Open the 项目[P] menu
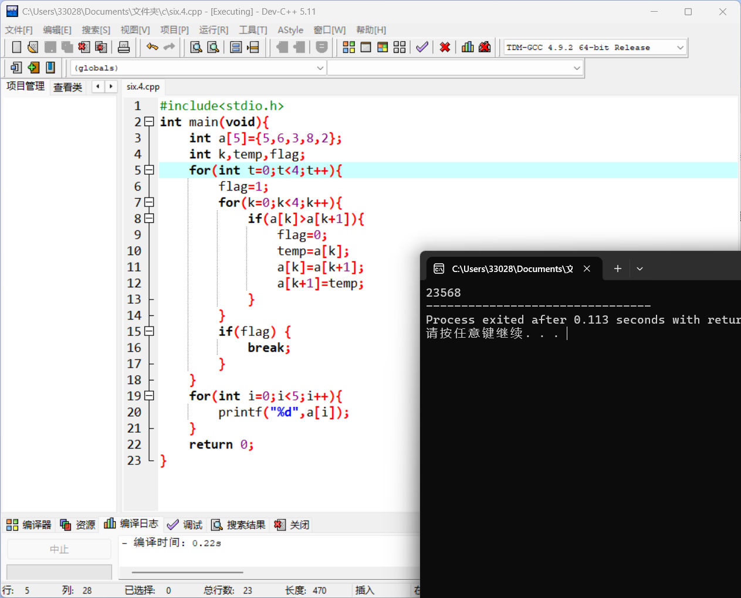The image size is (741, 598). (174, 30)
